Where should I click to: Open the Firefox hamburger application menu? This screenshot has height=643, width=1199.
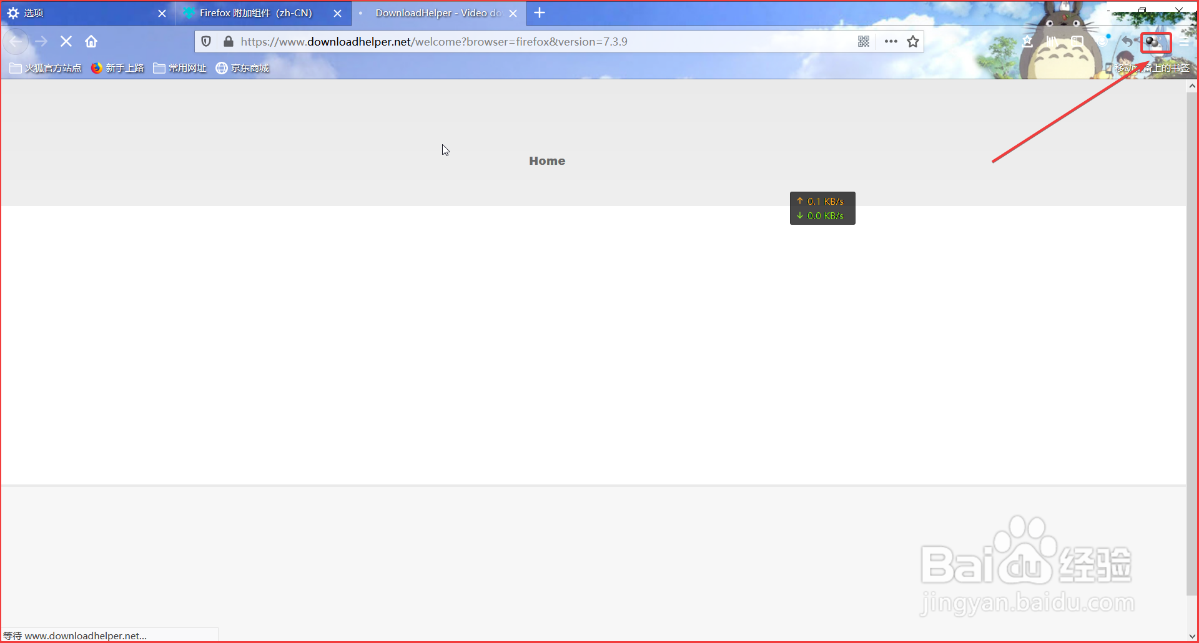[x=1184, y=42]
